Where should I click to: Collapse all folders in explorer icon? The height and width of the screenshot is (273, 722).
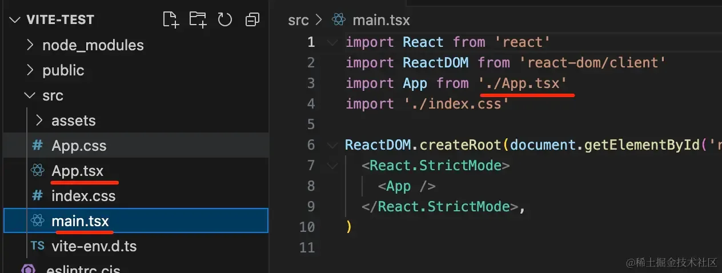pos(252,20)
